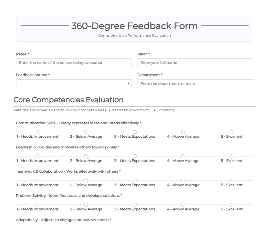This screenshot has height=227, width=270.
Task: Open the Feedback Source dropdown
Action: pos(74,84)
